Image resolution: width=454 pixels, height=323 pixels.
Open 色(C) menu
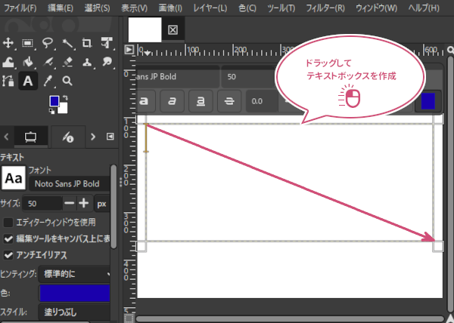tap(247, 8)
